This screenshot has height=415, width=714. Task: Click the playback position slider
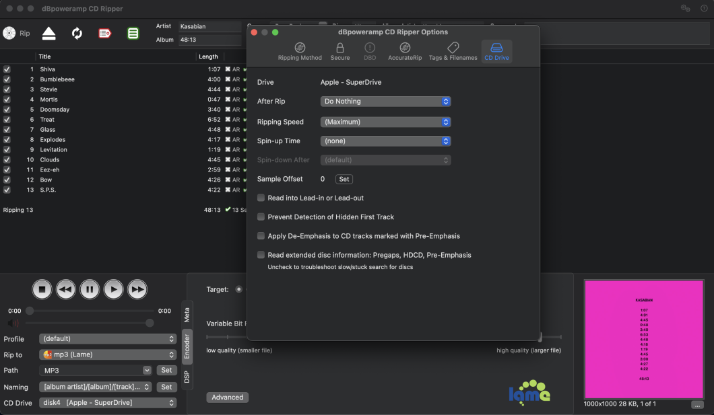90,311
